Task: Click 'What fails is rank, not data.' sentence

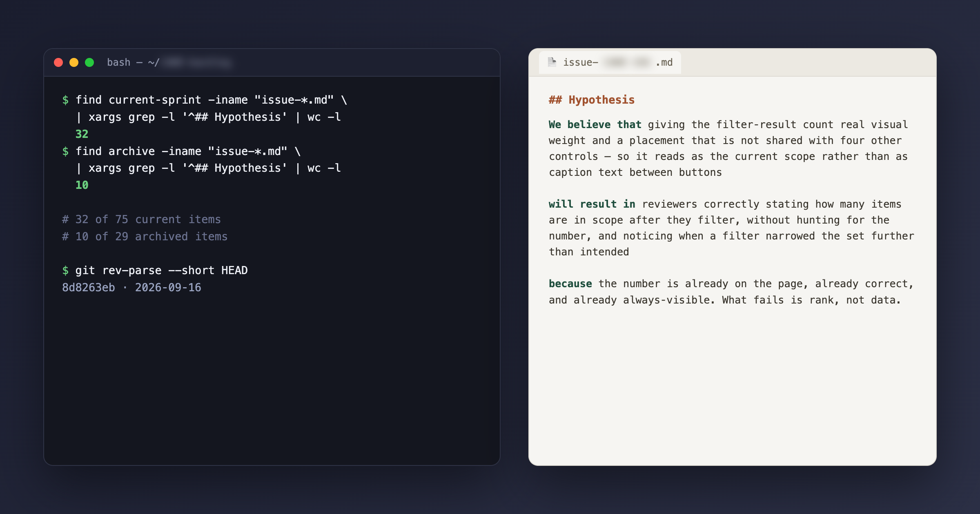Action: 811,300
